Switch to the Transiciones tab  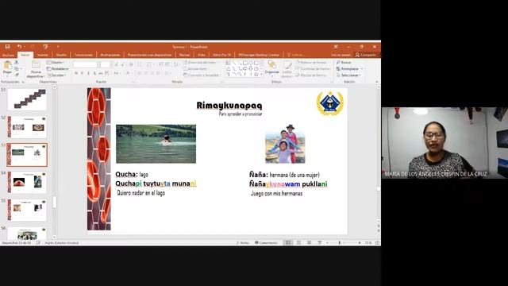coord(83,55)
